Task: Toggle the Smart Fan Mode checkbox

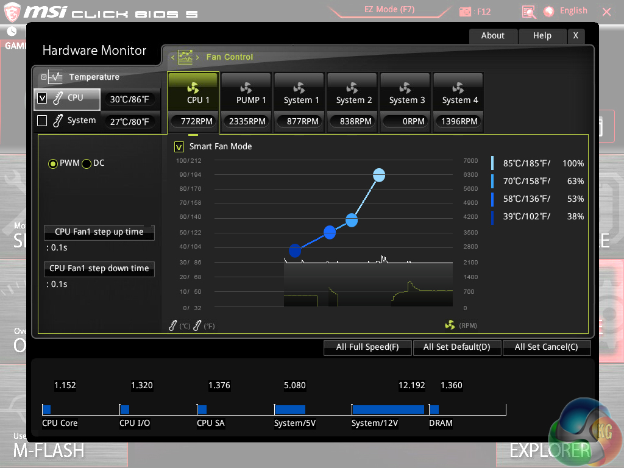Action: 179,147
